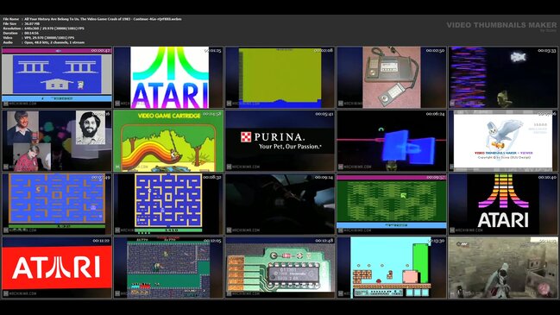560x315 pixels.
Task: Select the red Atari banner logo thumbnail
Action: (x=57, y=268)
